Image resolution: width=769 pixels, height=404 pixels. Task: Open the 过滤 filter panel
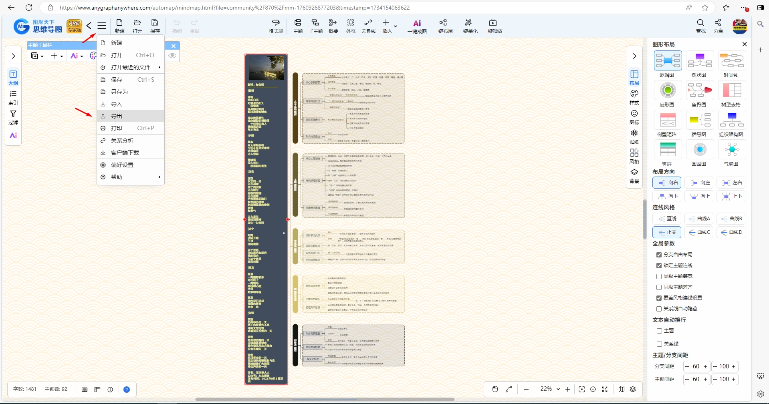[x=13, y=117]
